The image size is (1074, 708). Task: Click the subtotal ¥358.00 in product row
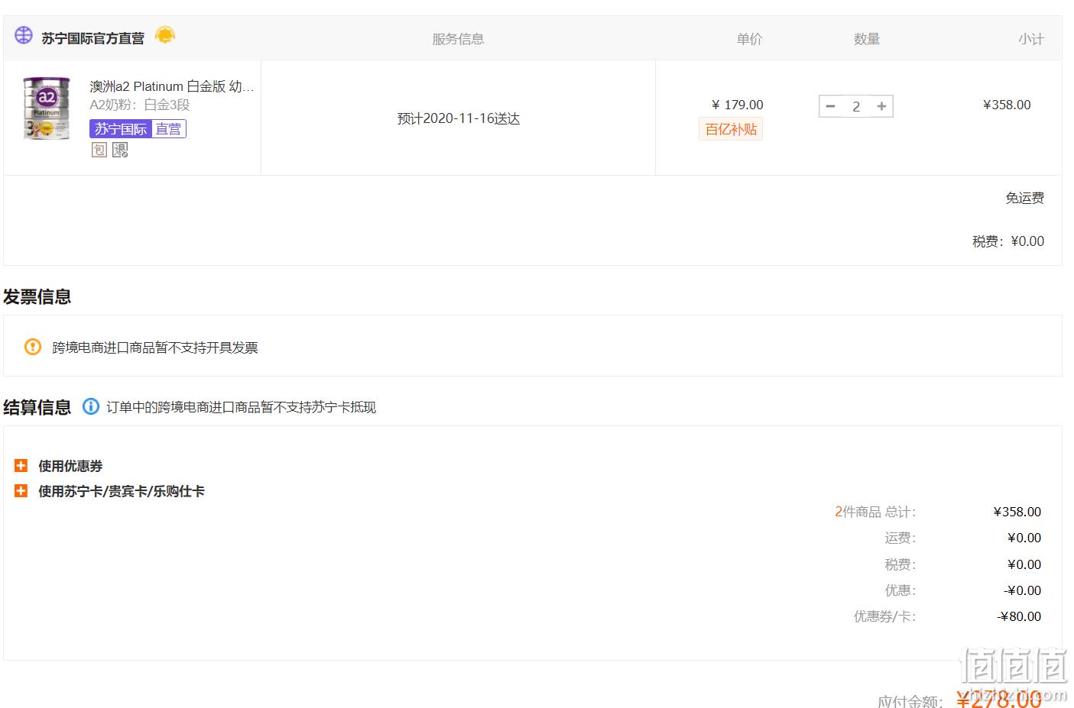(1007, 105)
